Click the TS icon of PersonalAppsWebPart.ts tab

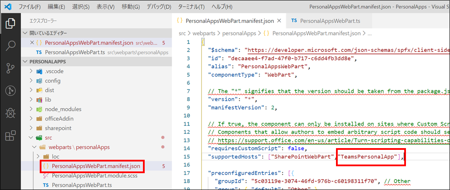tap(294, 21)
